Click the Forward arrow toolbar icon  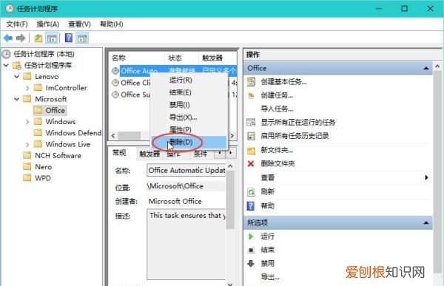pos(21,38)
